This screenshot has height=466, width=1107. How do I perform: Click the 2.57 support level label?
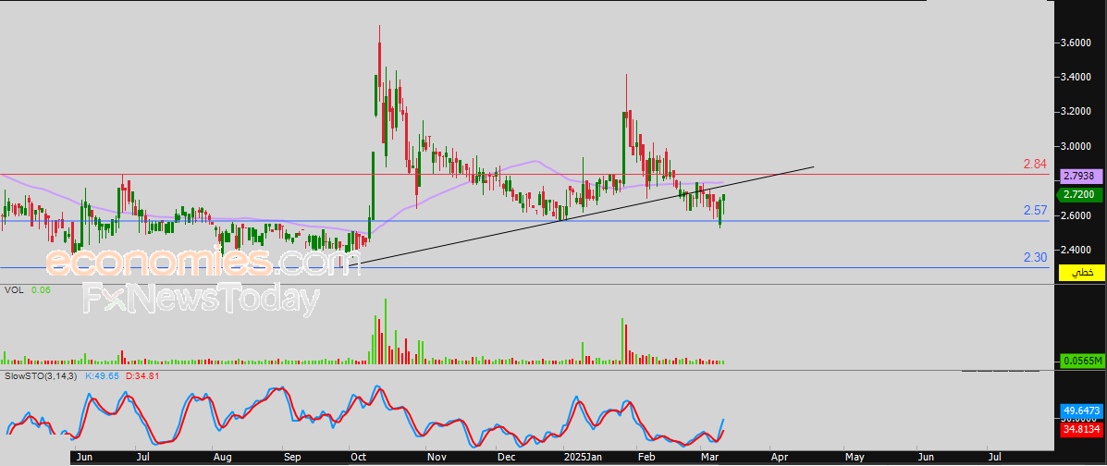(1035, 211)
